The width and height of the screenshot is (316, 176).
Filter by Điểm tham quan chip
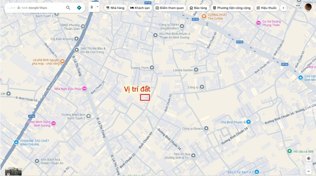click(x=170, y=8)
